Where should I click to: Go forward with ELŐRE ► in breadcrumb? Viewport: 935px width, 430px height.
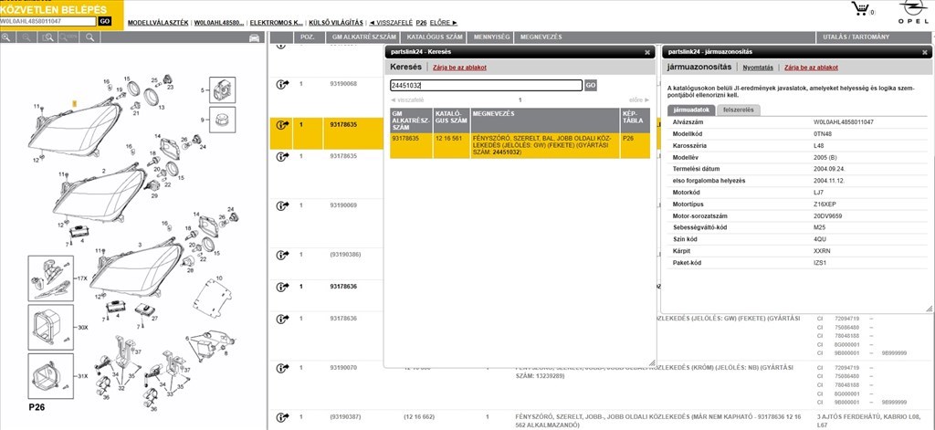click(x=444, y=23)
